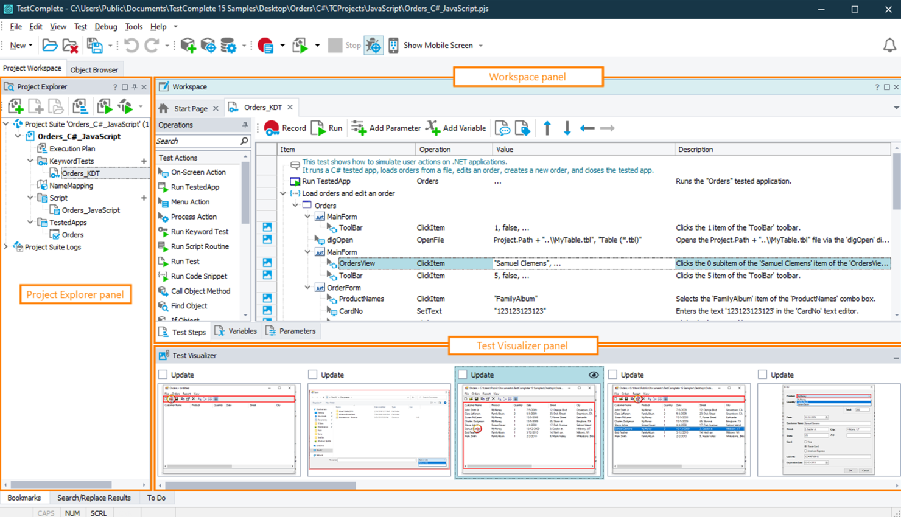Open the Parameters tab
Image resolution: width=901 pixels, height=517 pixels.
point(291,331)
